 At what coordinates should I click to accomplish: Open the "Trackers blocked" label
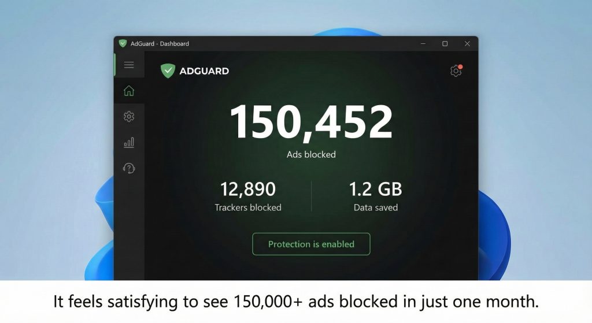(x=248, y=207)
